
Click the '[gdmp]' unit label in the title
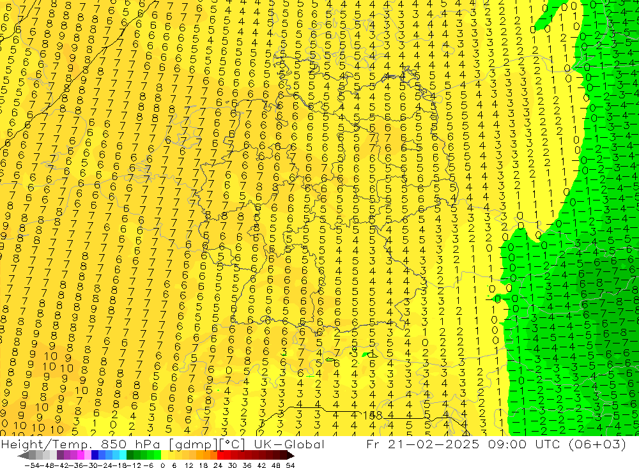point(193,444)
